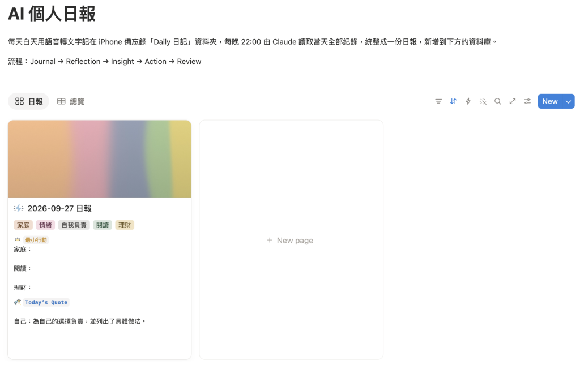Click the 家庭 tag

click(23, 225)
